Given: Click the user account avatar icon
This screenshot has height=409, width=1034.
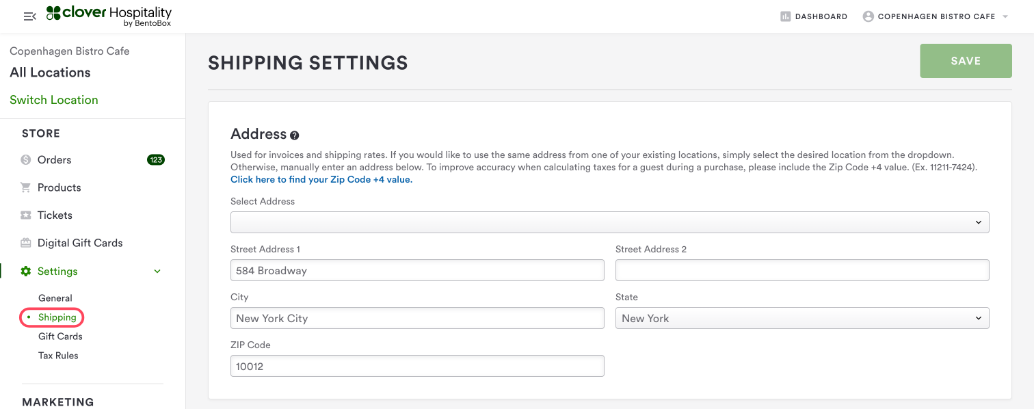Looking at the screenshot, I should (868, 16).
